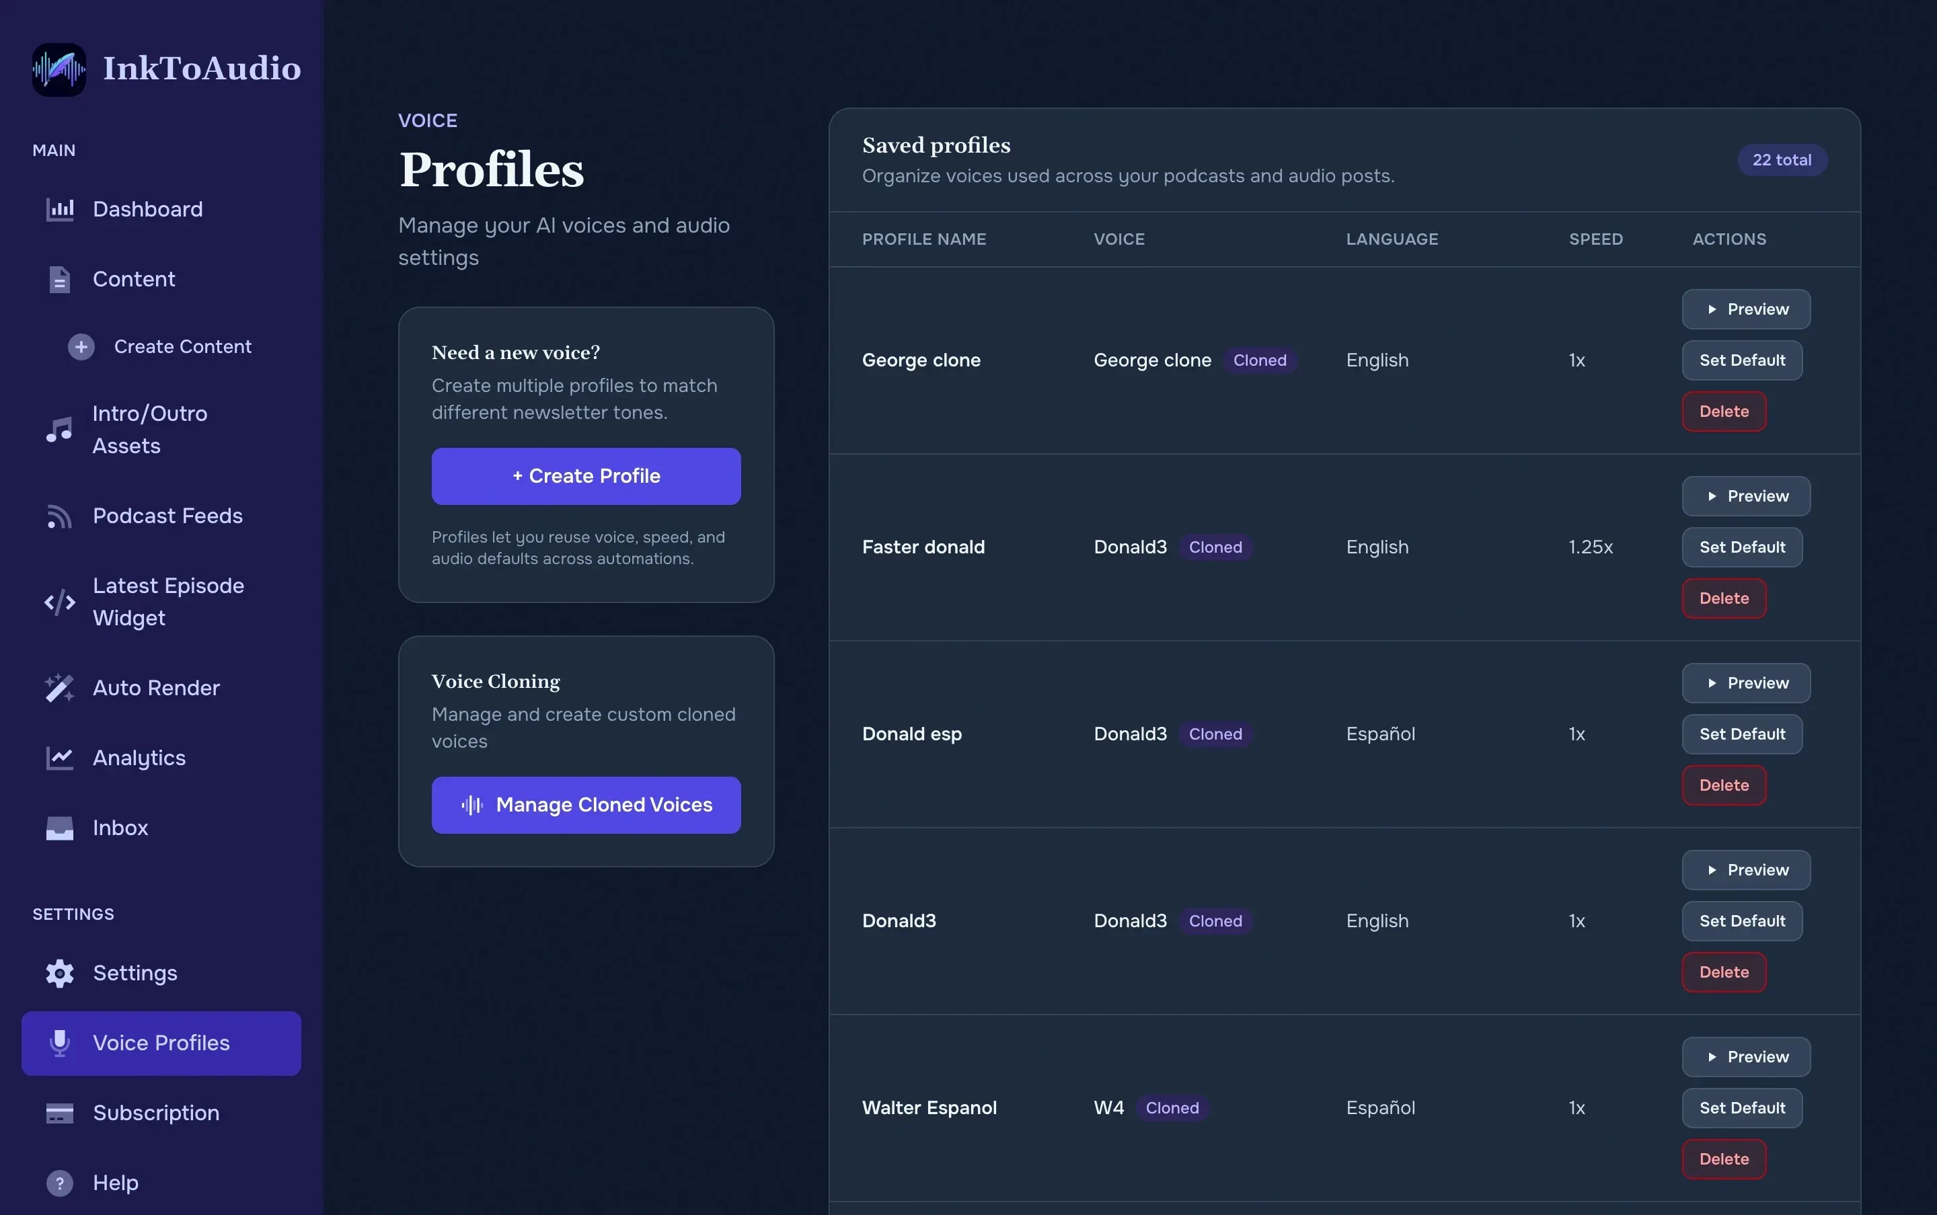Viewport: 1937px width, 1215px height.
Task: Set George clone as default
Action: click(1742, 361)
